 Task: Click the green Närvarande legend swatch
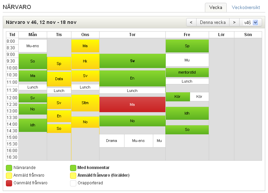[x=9, y=168]
